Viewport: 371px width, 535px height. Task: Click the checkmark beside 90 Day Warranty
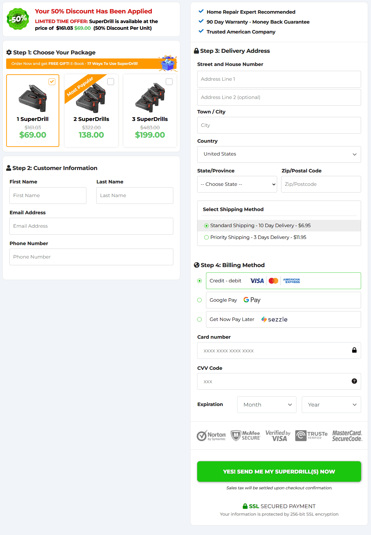coord(201,21)
